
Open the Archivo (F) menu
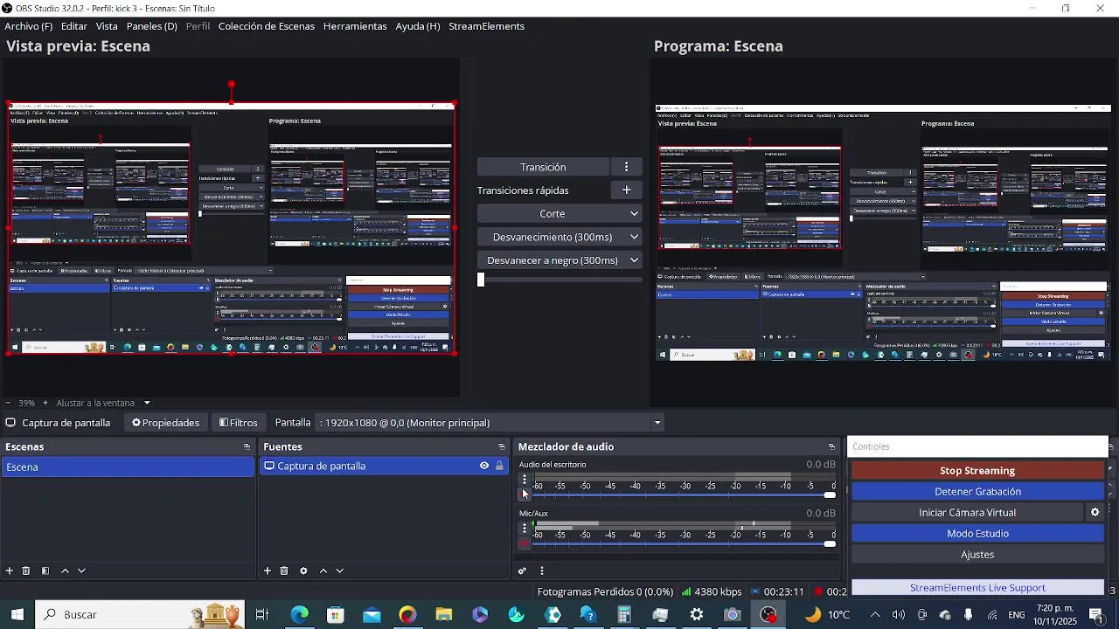tap(29, 26)
